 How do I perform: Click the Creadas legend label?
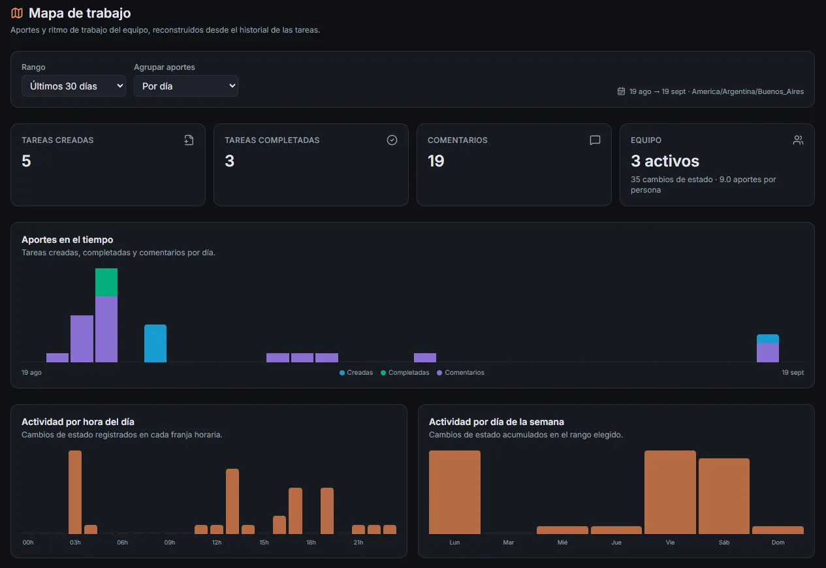pyautogui.click(x=360, y=373)
